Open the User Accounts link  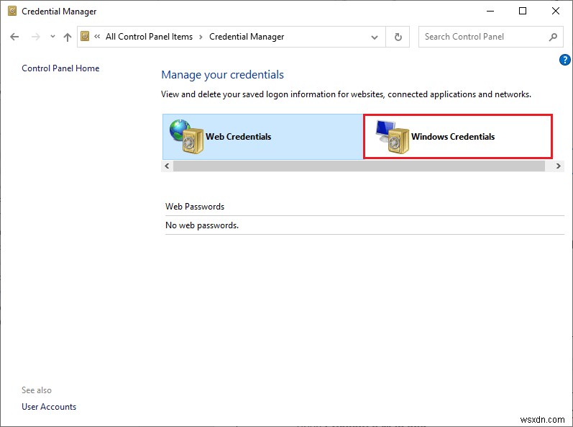(x=49, y=407)
